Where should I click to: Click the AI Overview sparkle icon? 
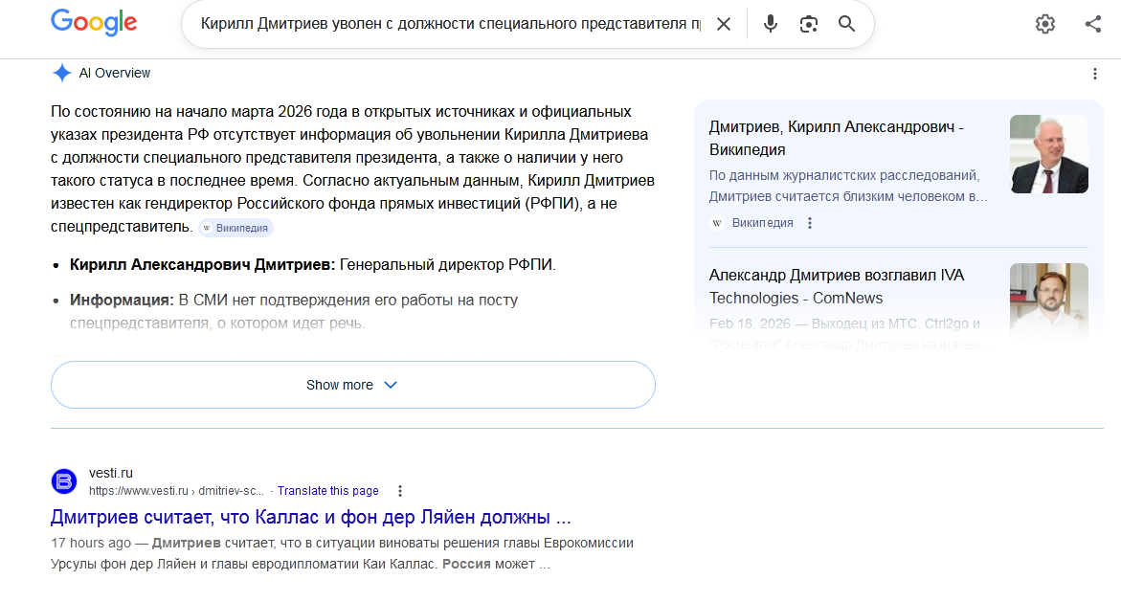pos(62,73)
